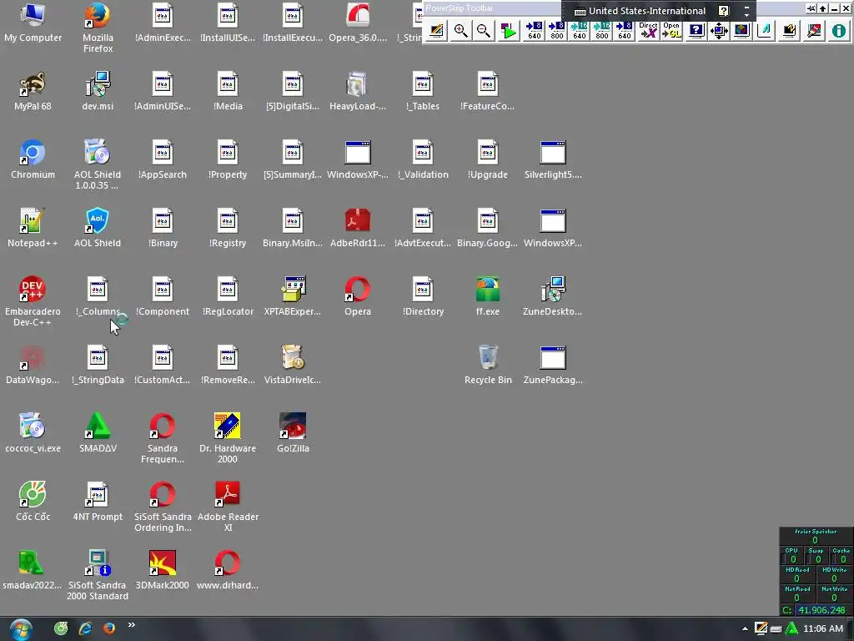The image size is (854, 641).
Task: Select the VistaDriveIc... installer icon
Action: point(293,365)
